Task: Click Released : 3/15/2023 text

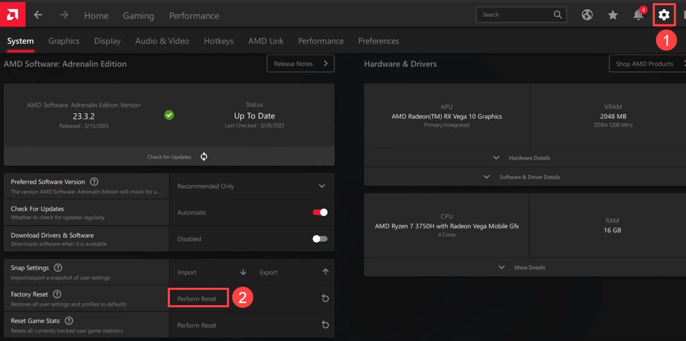Action: tap(83, 125)
